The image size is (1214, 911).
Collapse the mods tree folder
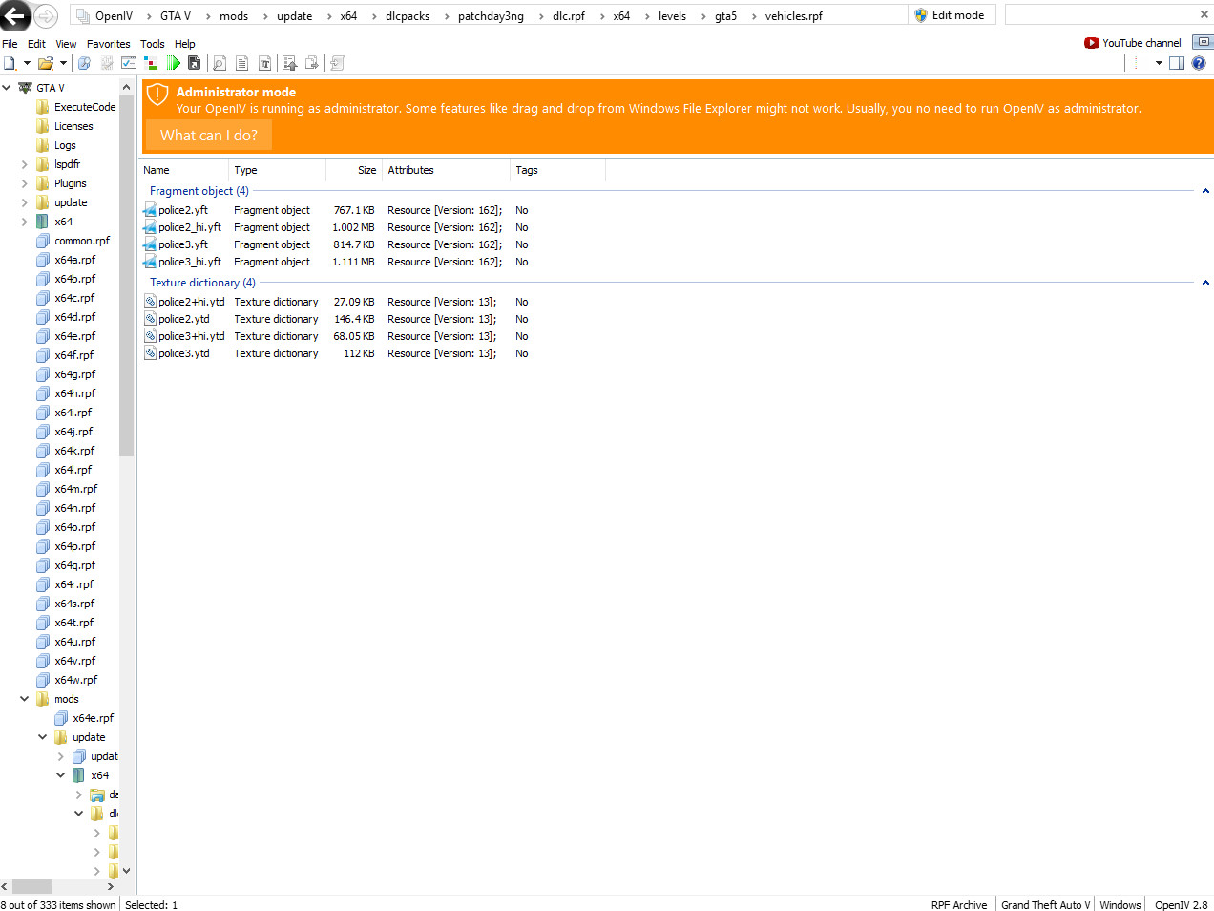pyautogui.click(x=24, y=699)
